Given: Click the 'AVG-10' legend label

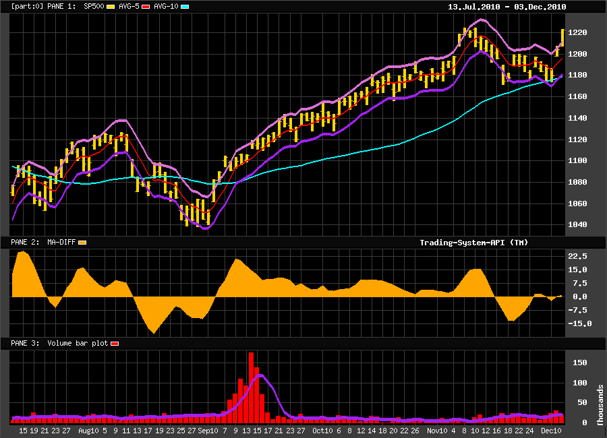Looking at the screenshot, I should [166, 7].
